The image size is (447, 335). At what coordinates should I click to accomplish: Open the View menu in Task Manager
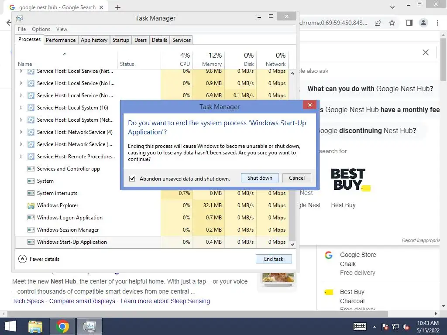pos(62,29)
